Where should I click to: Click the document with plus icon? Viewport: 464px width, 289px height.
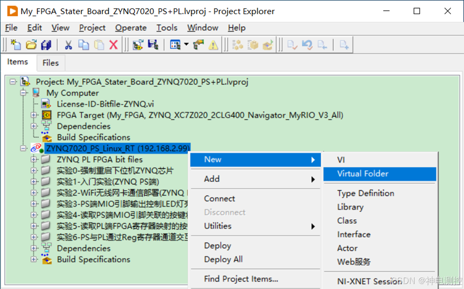344,45
